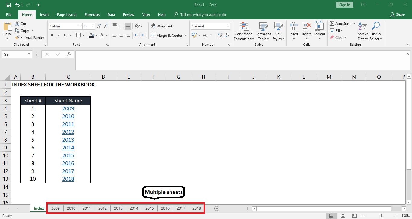Toggle underline formatting
412x219 pixels.
[65, 35]
